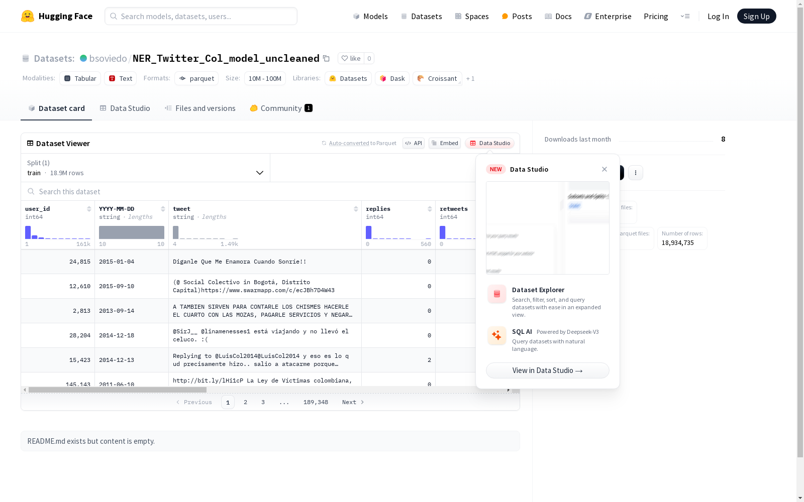Click the Data Studio viewer button

489,143
